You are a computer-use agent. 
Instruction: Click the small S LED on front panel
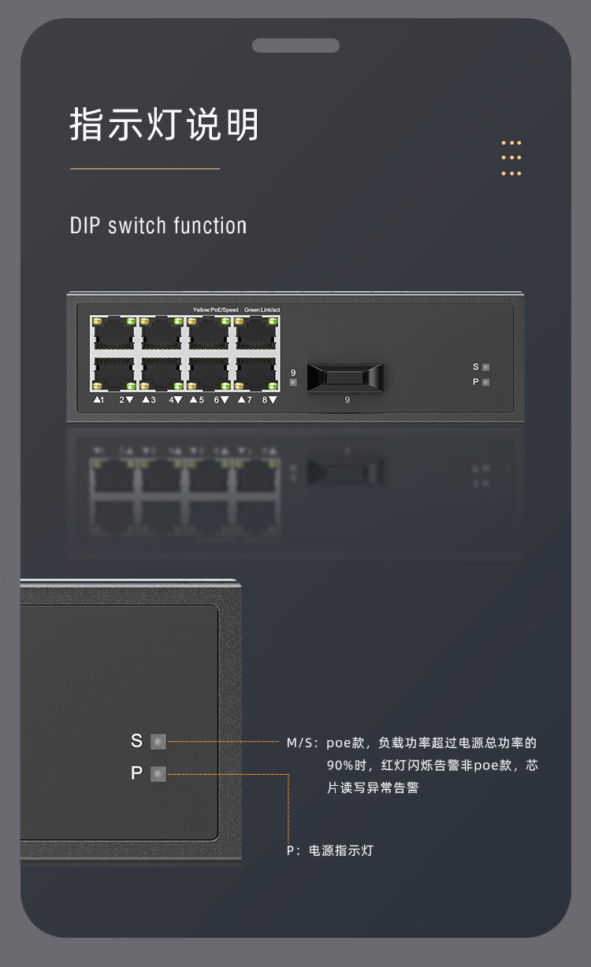click(x=485, y=367)
